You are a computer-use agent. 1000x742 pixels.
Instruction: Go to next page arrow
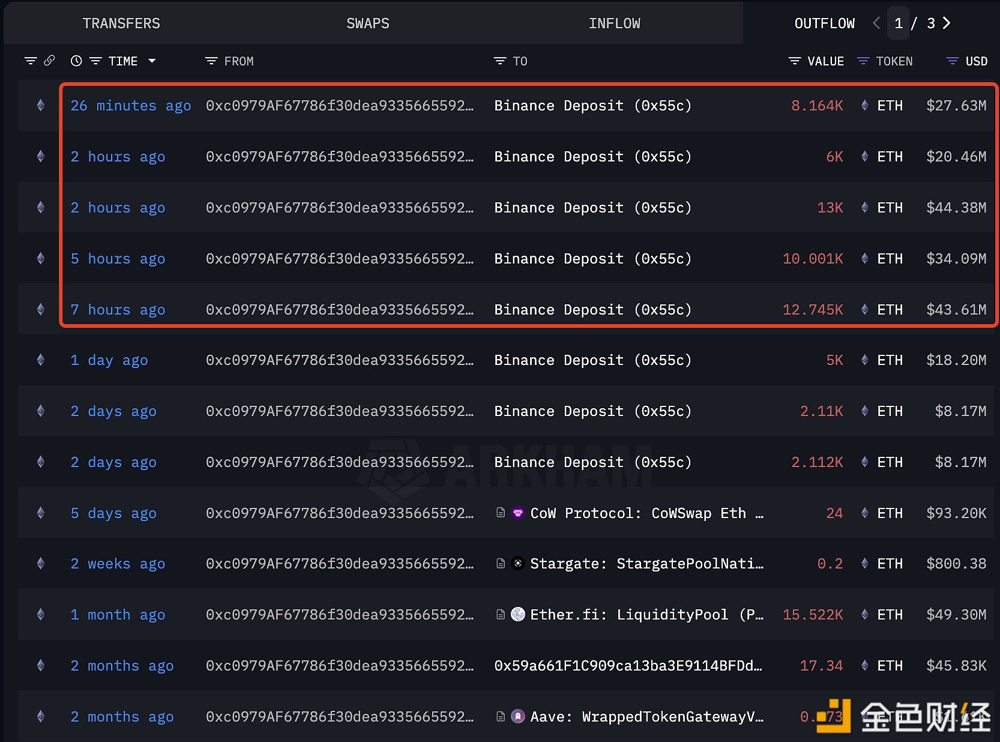pyautogui.click(x=947, y=23)
